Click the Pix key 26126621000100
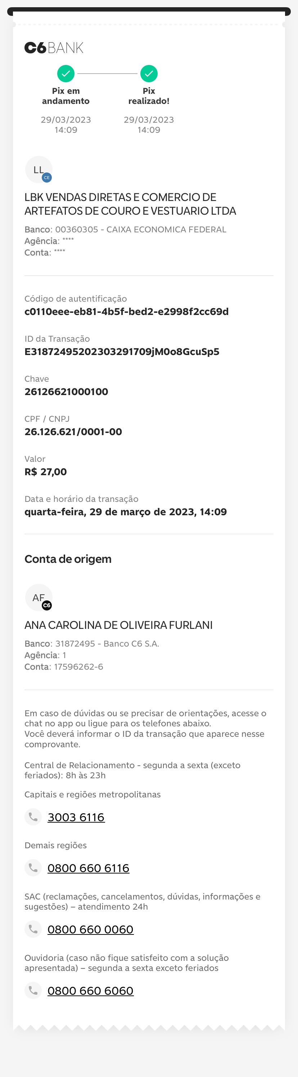 [66, 392]
